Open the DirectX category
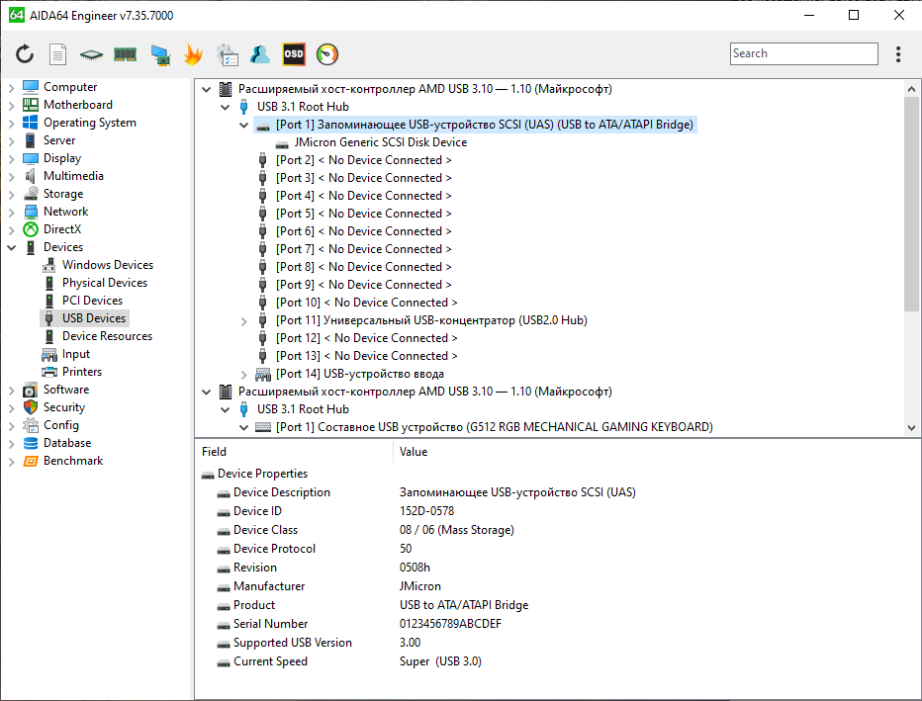Viewport: 922px width, 701px height. pos(62,229)
